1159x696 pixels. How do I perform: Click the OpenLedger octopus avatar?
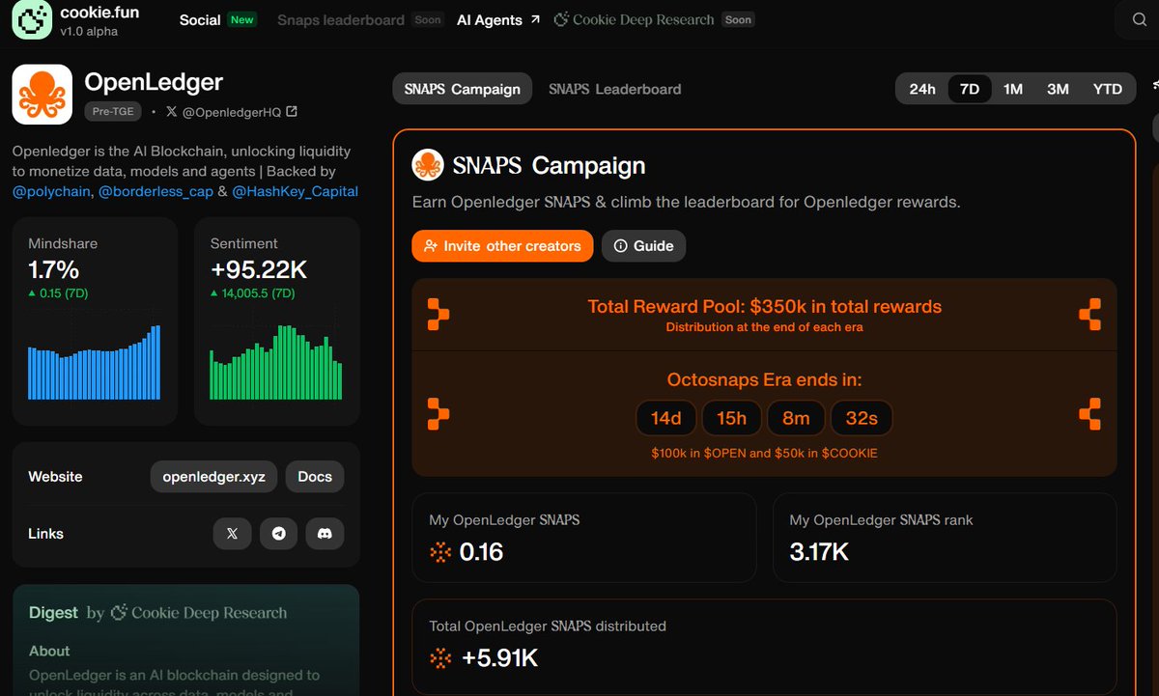(x=42, y=94)
